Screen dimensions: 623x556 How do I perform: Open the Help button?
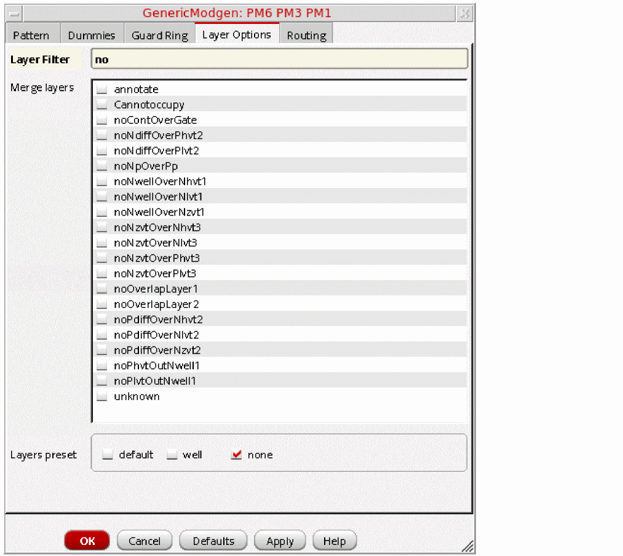pos(335,541)
